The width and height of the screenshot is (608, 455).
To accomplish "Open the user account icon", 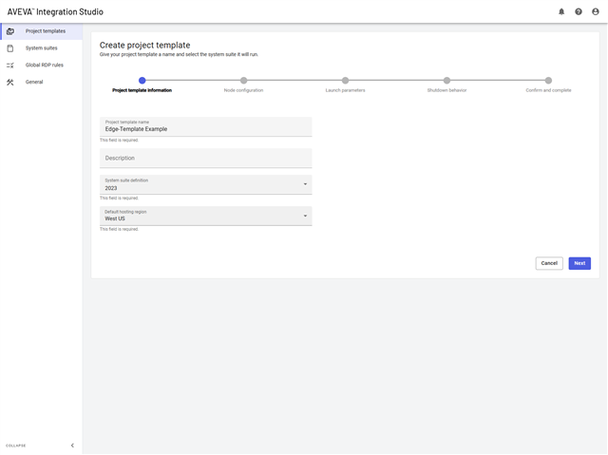I will click(596, 11).
